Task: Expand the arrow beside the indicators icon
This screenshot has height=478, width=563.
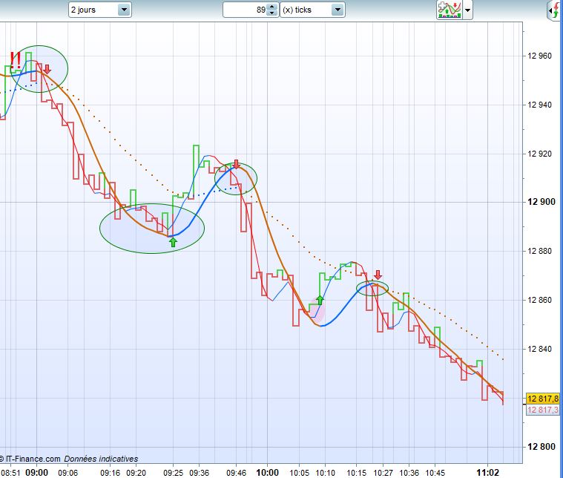Action: (x=467, y=10)
